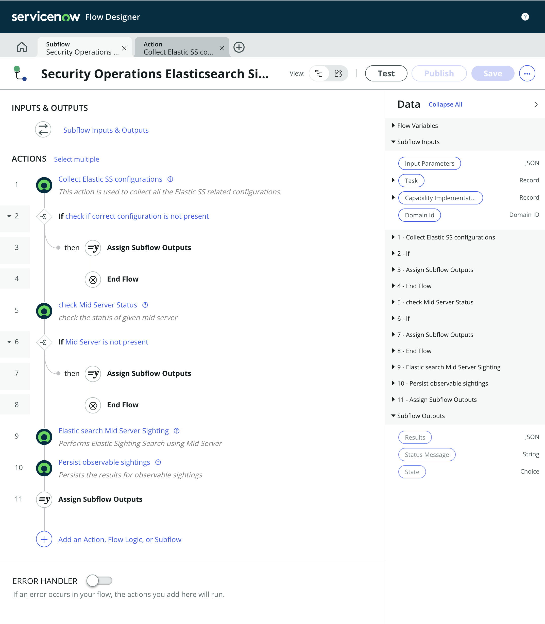Open the Mid Server is not present condition
545x624 pixels.
(x=107, y=342)
